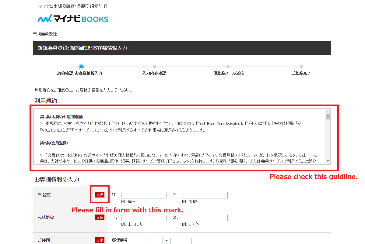365x244 pixels.
Task: Click the 必須 badge beside ご住所
Action: 100,240
